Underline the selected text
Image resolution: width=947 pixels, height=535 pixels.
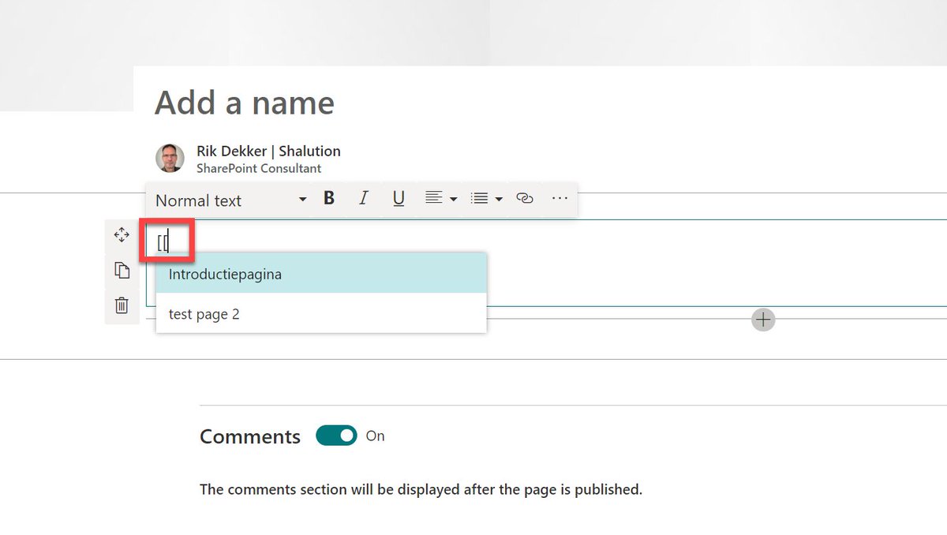point(398,198)
